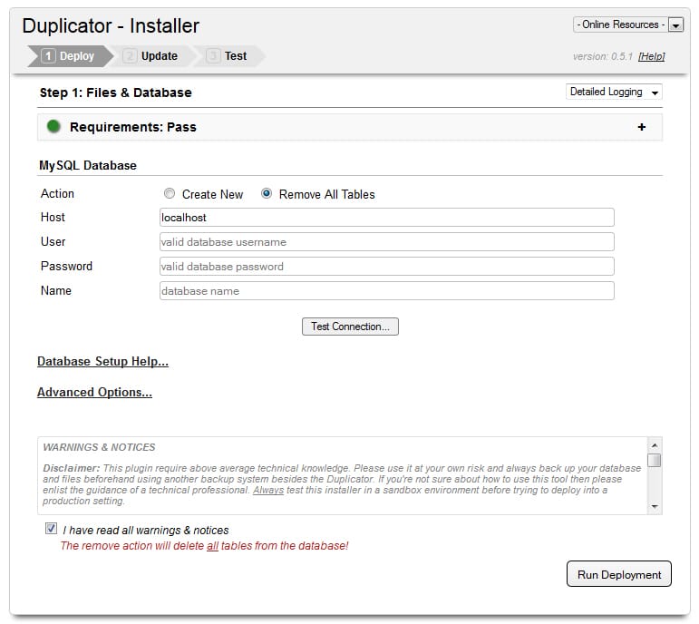The width and height of the screenshot is (699, 624).
Task: Click into the Password field
Action: pos(386,267)
